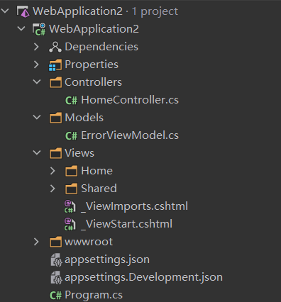
Task: Click the C# project icon for WebApplication2
Action: coord(39,29)
